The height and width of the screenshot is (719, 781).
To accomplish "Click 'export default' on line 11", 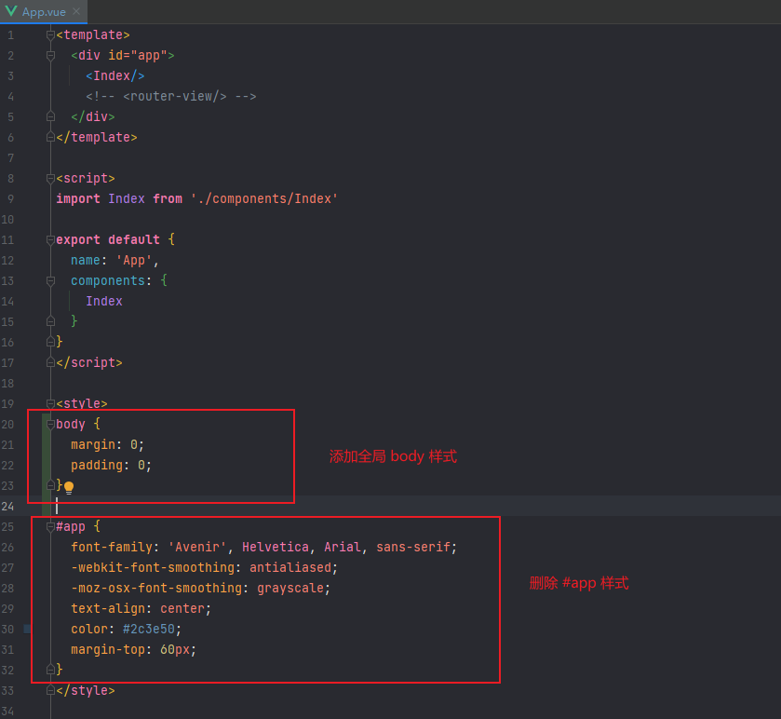I will click(108, 239).
